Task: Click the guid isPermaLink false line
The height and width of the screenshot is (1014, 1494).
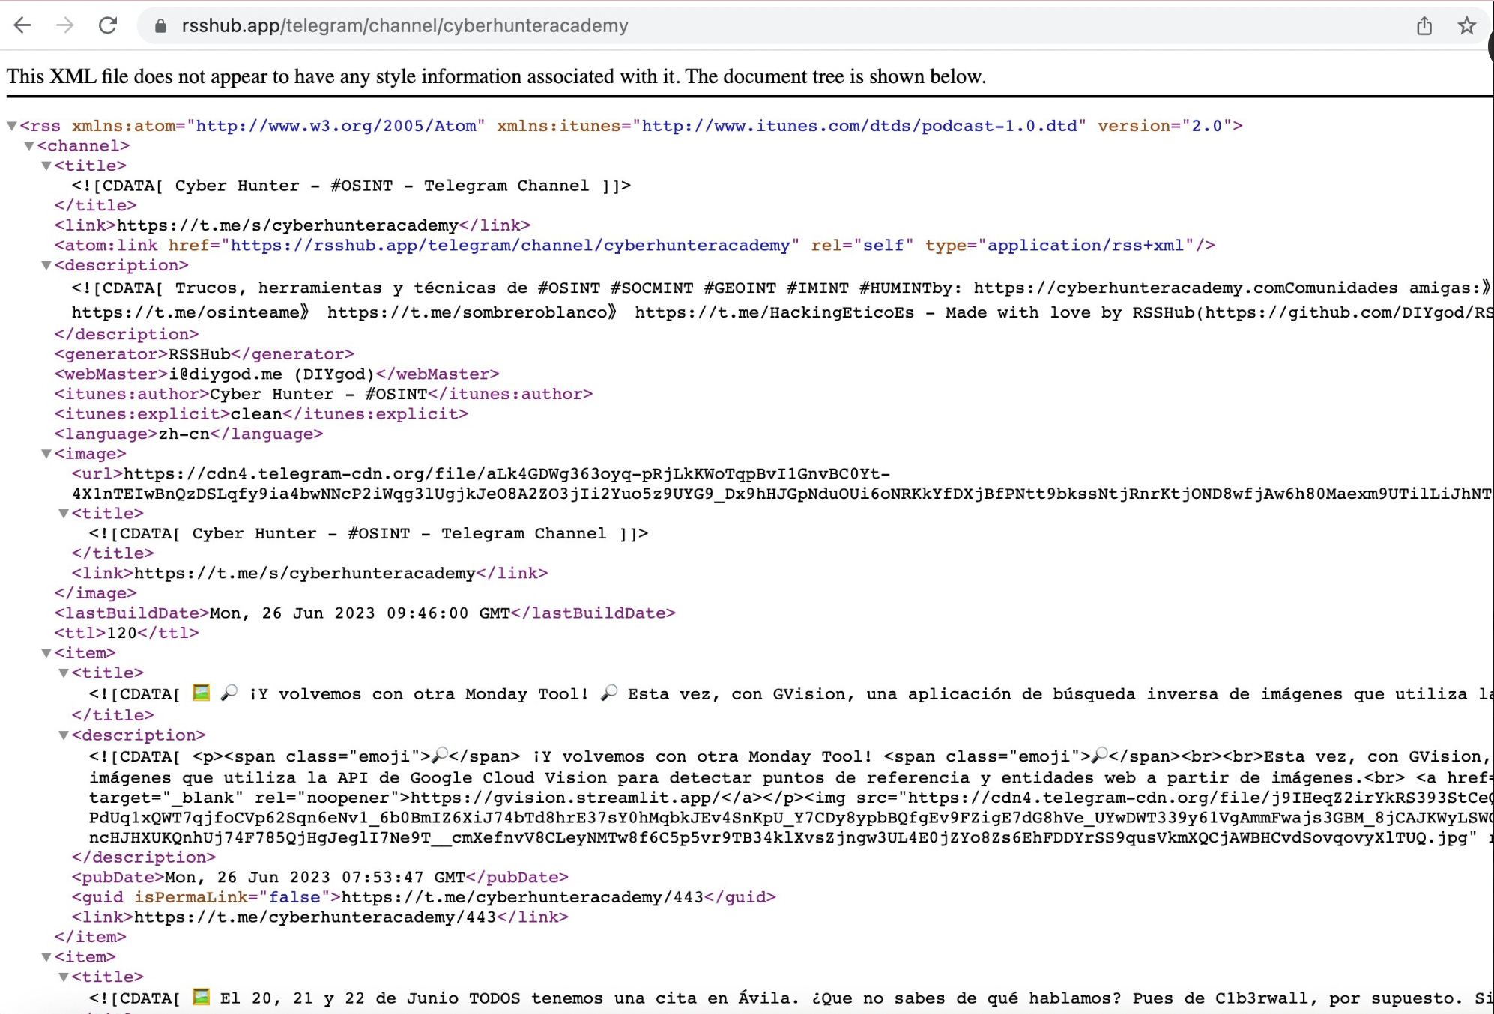Action: tap(423, 897)
